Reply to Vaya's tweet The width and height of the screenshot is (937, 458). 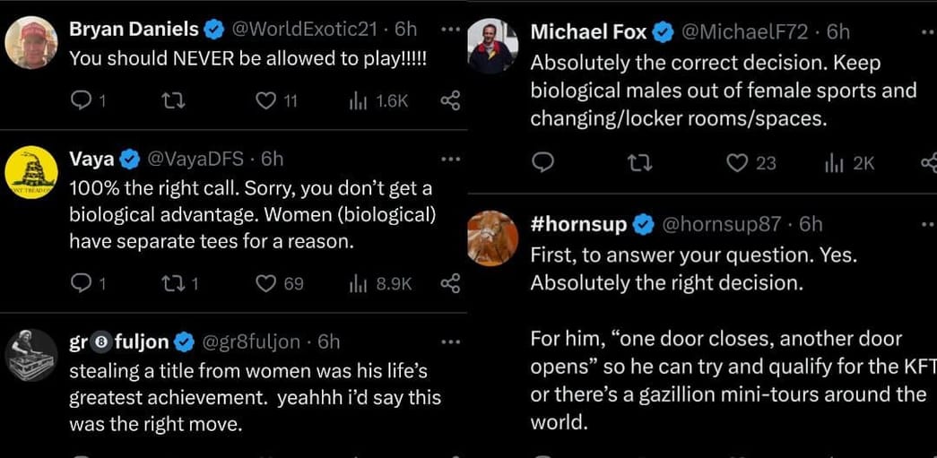pos(82,284)
